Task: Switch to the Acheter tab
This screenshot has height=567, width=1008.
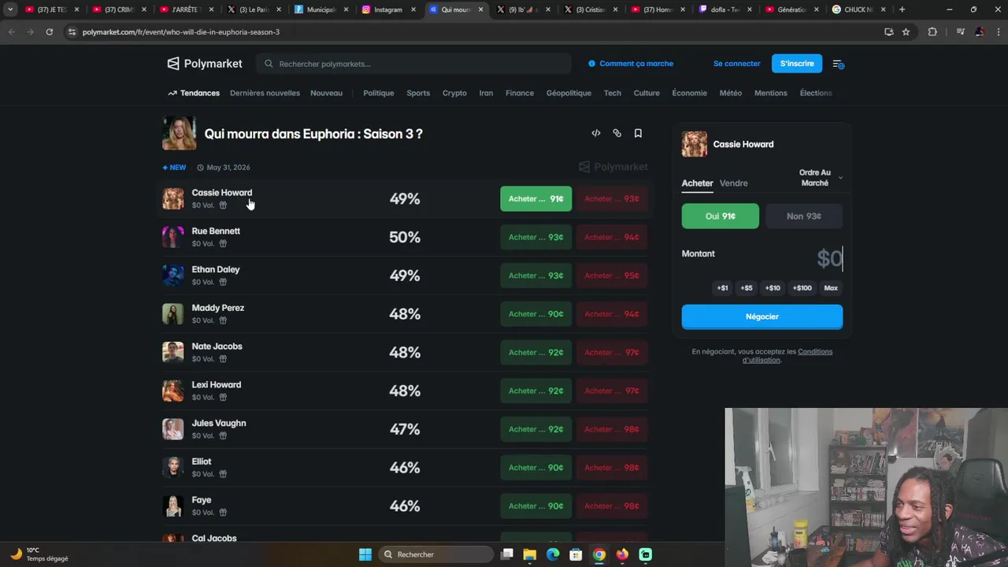Action: [697, 183]
